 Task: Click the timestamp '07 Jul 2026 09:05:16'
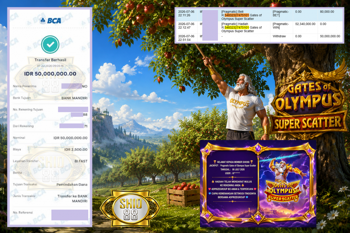[x=50, y=66]
